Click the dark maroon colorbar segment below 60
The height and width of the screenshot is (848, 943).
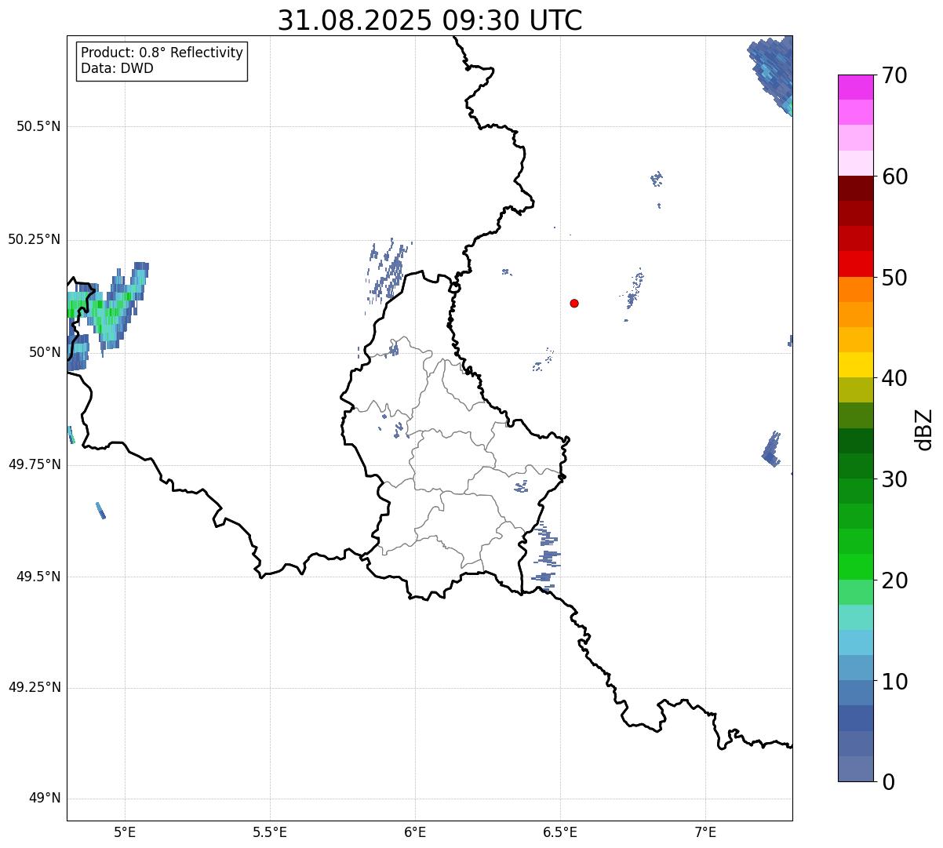855,189
